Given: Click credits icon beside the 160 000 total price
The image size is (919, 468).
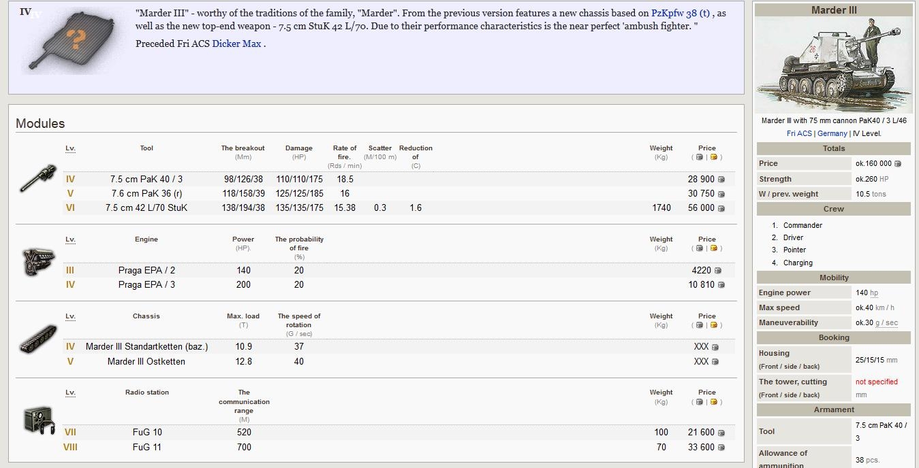Looking at the screenshot, I should coord(897,164).
